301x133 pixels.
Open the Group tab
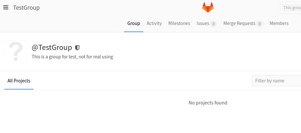tap(134, 23)
